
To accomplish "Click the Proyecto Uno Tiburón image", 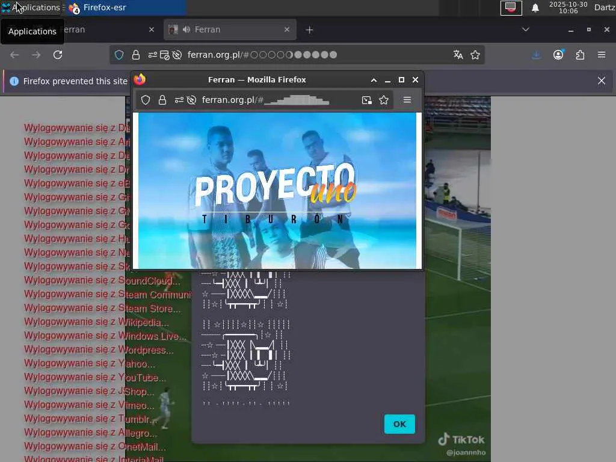I will 277,191.
